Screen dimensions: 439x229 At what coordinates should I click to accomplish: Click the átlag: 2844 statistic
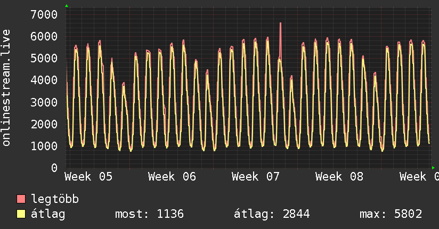pyautogui.click(x=272, y=215)
